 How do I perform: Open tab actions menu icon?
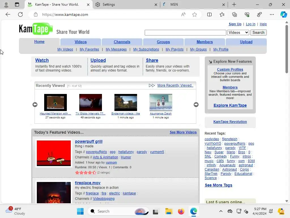pos(17,5)
